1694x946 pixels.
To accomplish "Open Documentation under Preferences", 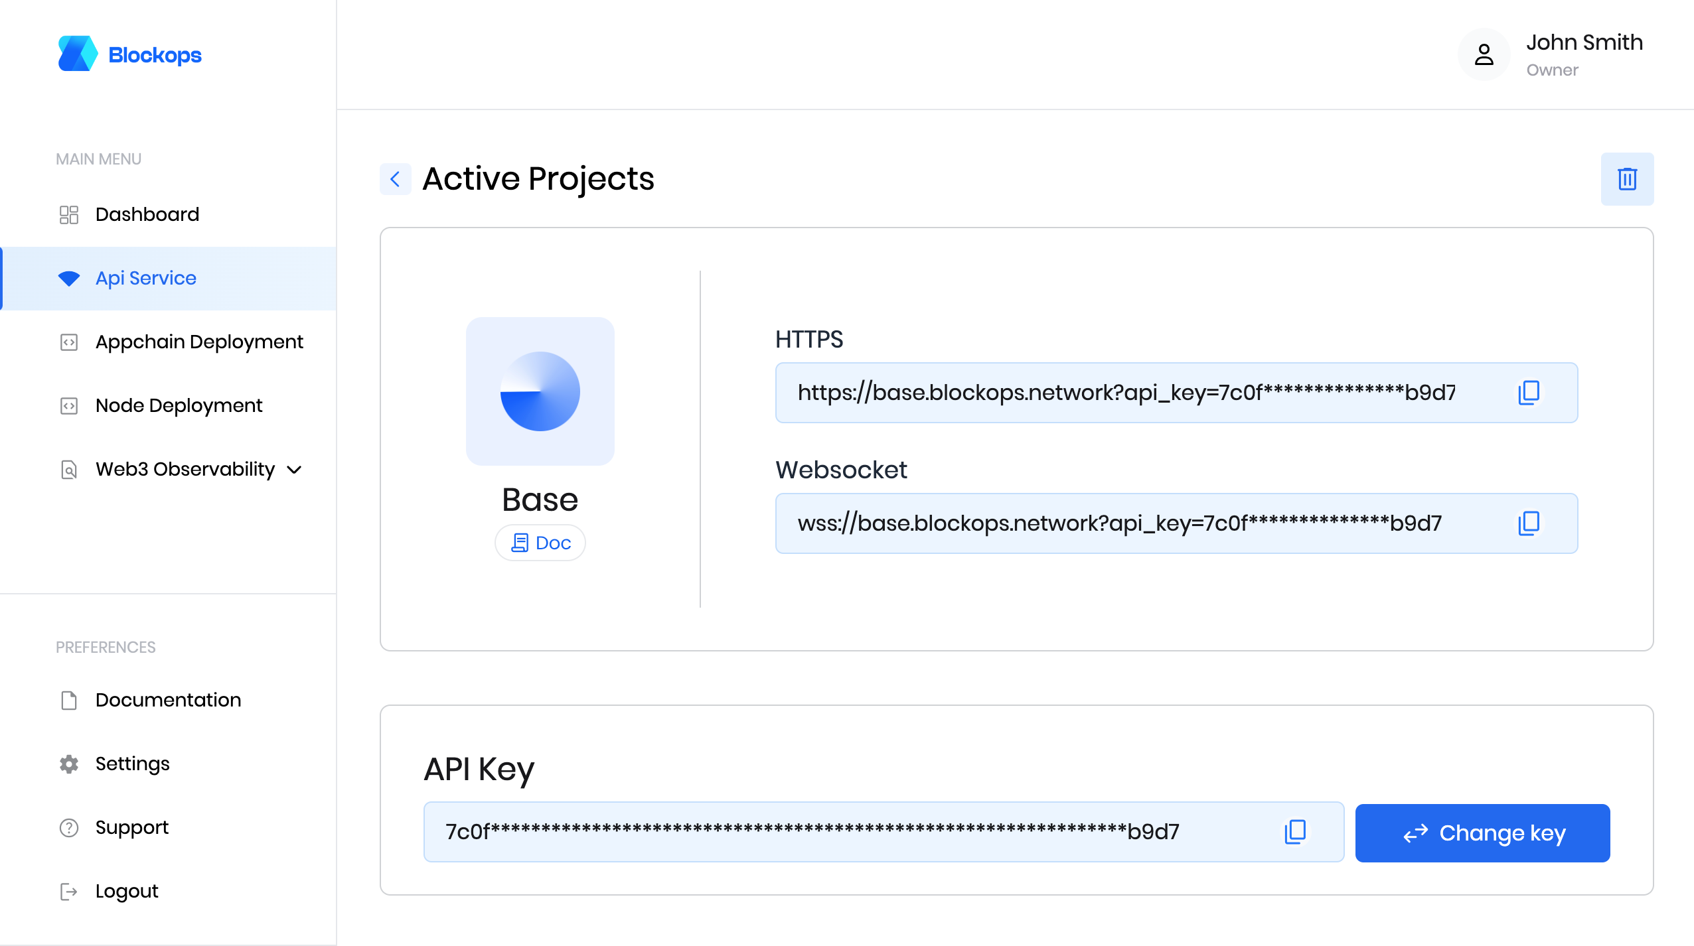I will 168,701.
